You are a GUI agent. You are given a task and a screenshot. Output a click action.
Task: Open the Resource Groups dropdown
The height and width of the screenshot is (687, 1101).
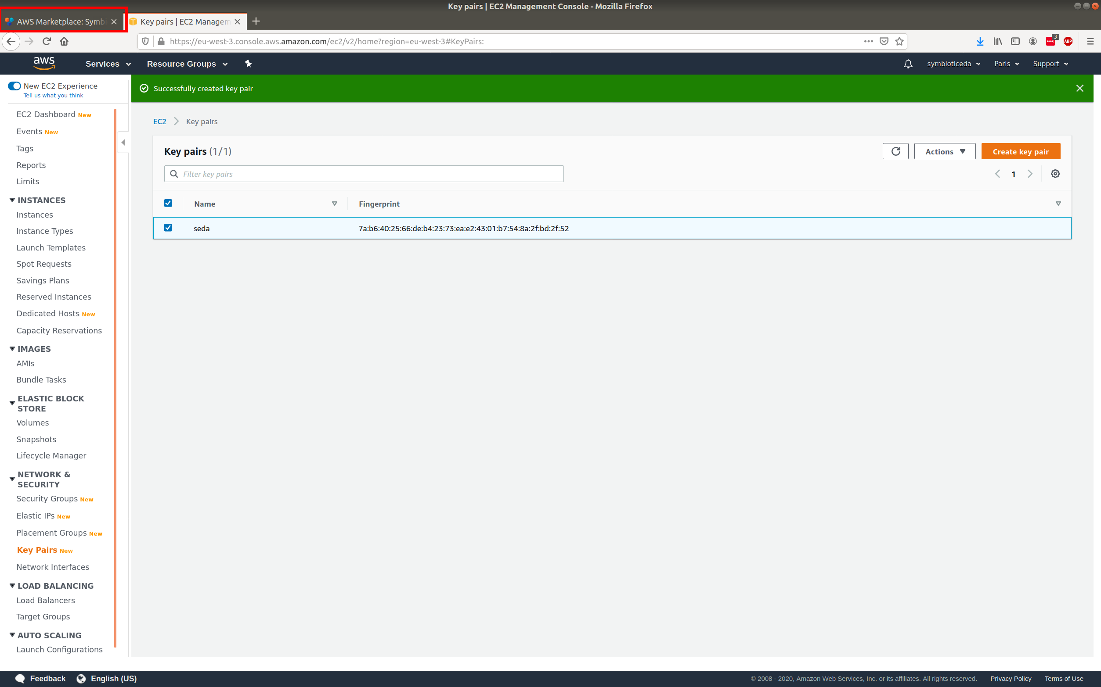click(187, 64)
